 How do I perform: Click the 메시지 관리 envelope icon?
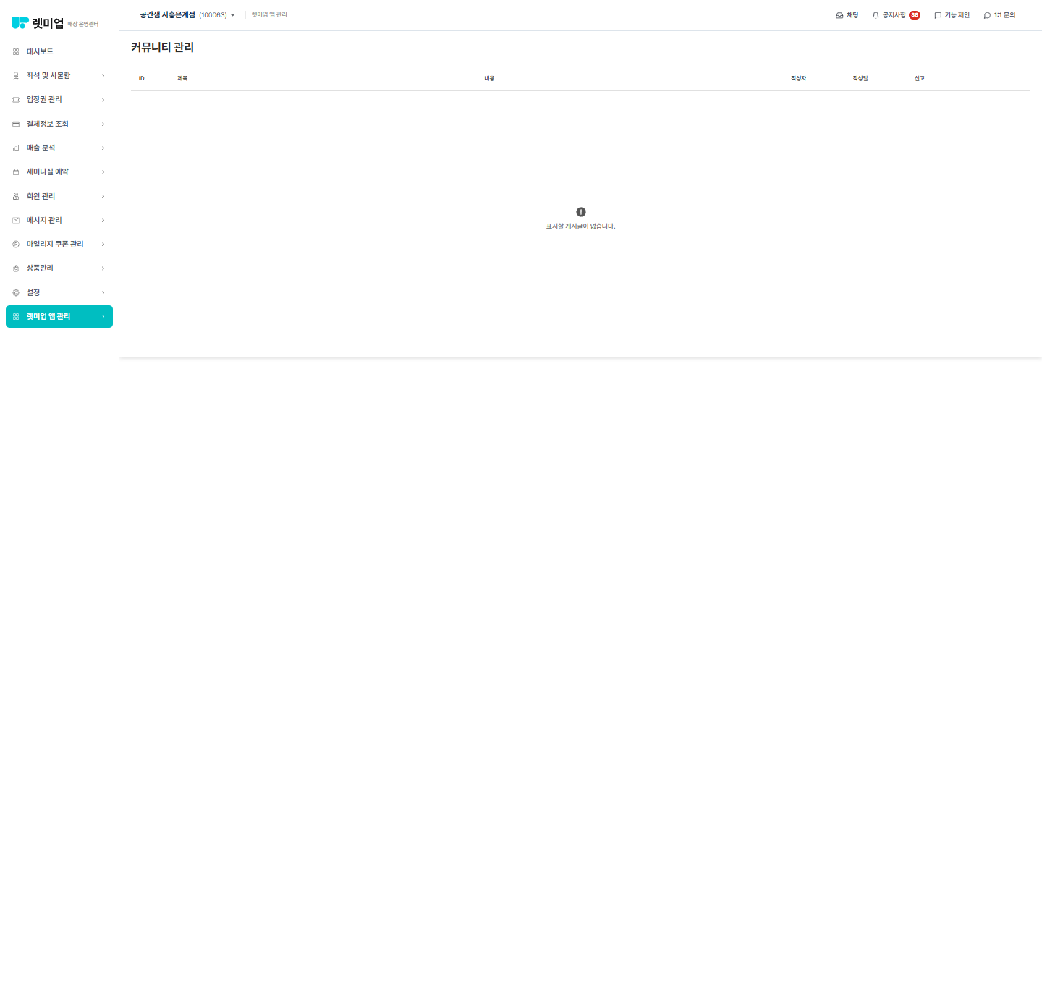coord(16,220)
